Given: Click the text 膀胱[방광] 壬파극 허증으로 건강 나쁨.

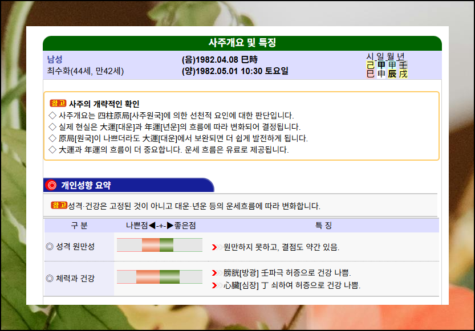Looking at the screenshot, I should 287,273.
